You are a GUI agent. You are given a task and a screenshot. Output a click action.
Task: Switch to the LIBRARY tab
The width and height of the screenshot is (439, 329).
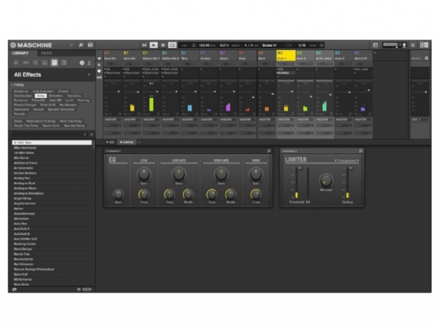click(20, 53)
